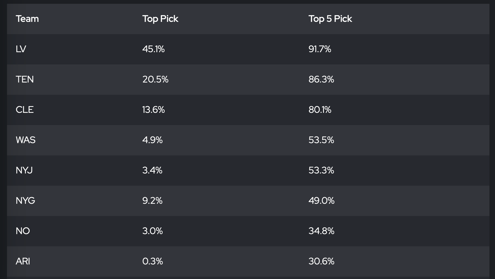495x279 pixels.
Task: Click ARI's 30.6% top 5 value
Action: click(x=321, y=261)
